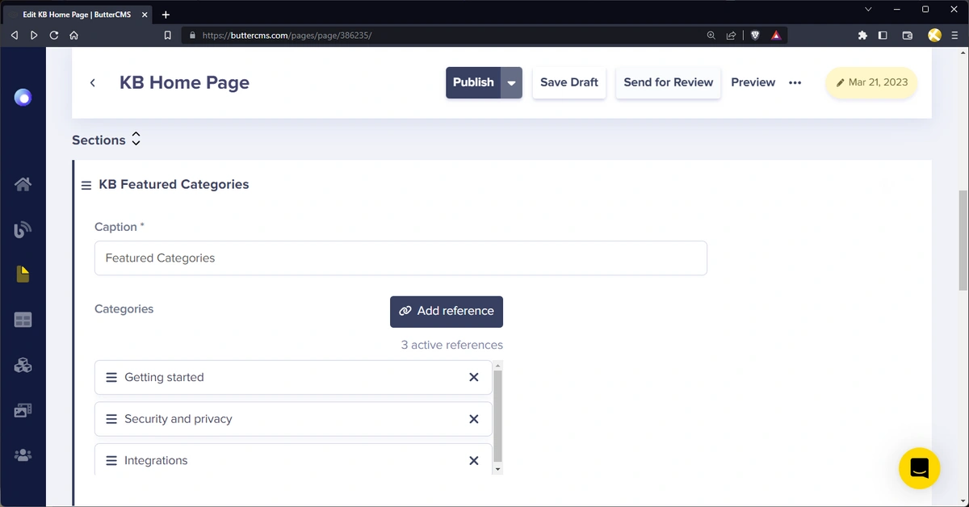Open the Blog posts sidebar icon

pyautogui.click(x=23, y=229)
